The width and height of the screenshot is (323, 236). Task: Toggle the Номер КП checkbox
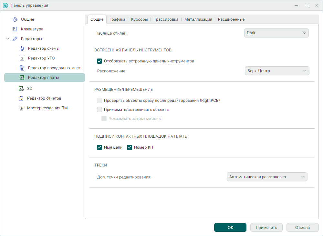click(x=130, y=147)
